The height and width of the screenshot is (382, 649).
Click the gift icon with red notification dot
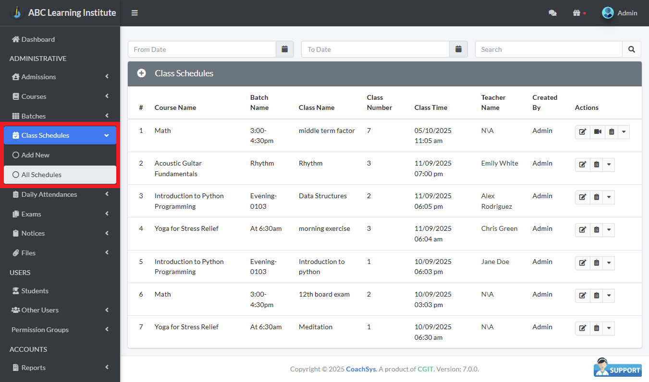pos(577,13)
